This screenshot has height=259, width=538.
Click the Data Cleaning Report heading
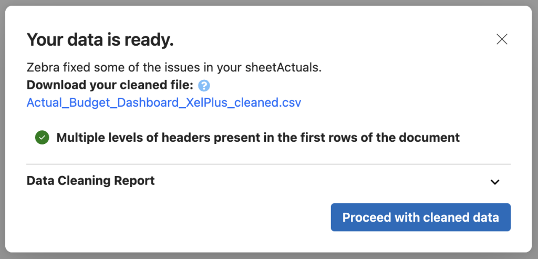coord(90,181)
